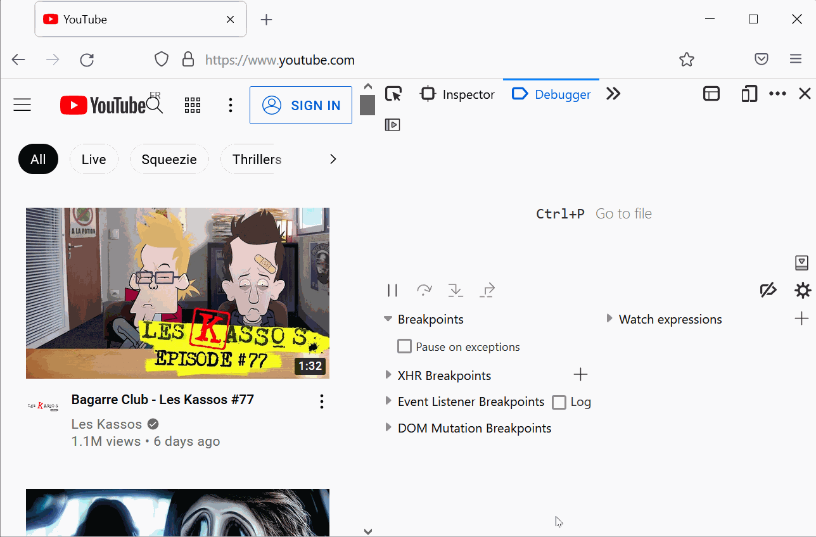Open the video title Bagarre Club - Les Kassos #77

click(x=163, y=400)
